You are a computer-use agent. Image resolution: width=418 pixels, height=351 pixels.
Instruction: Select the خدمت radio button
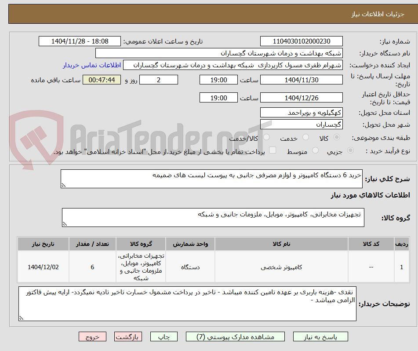tap(305, 137)
